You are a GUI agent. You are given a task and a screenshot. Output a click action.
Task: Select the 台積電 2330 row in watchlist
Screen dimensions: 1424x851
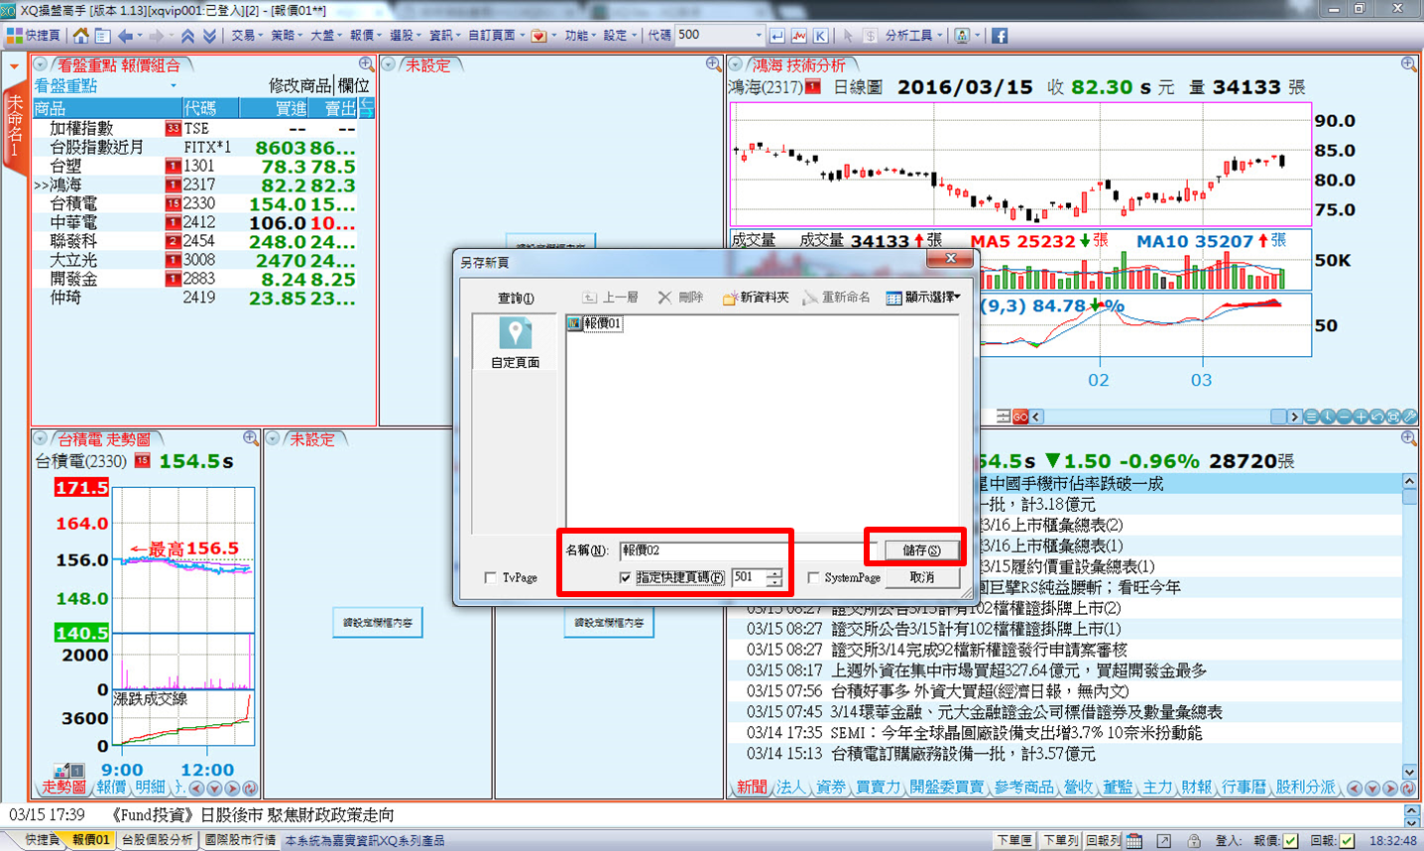click(x=196, y=203)
